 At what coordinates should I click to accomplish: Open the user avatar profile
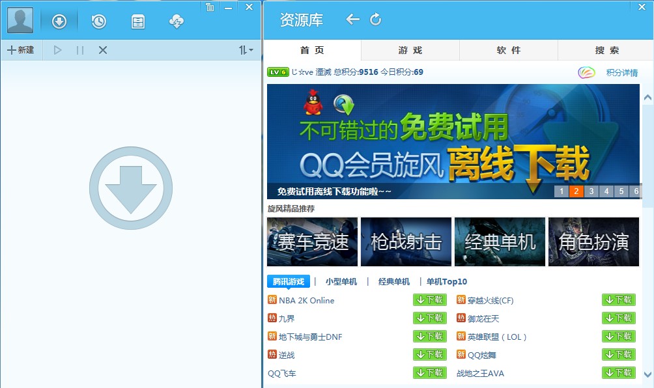click(x=20, y=20)
